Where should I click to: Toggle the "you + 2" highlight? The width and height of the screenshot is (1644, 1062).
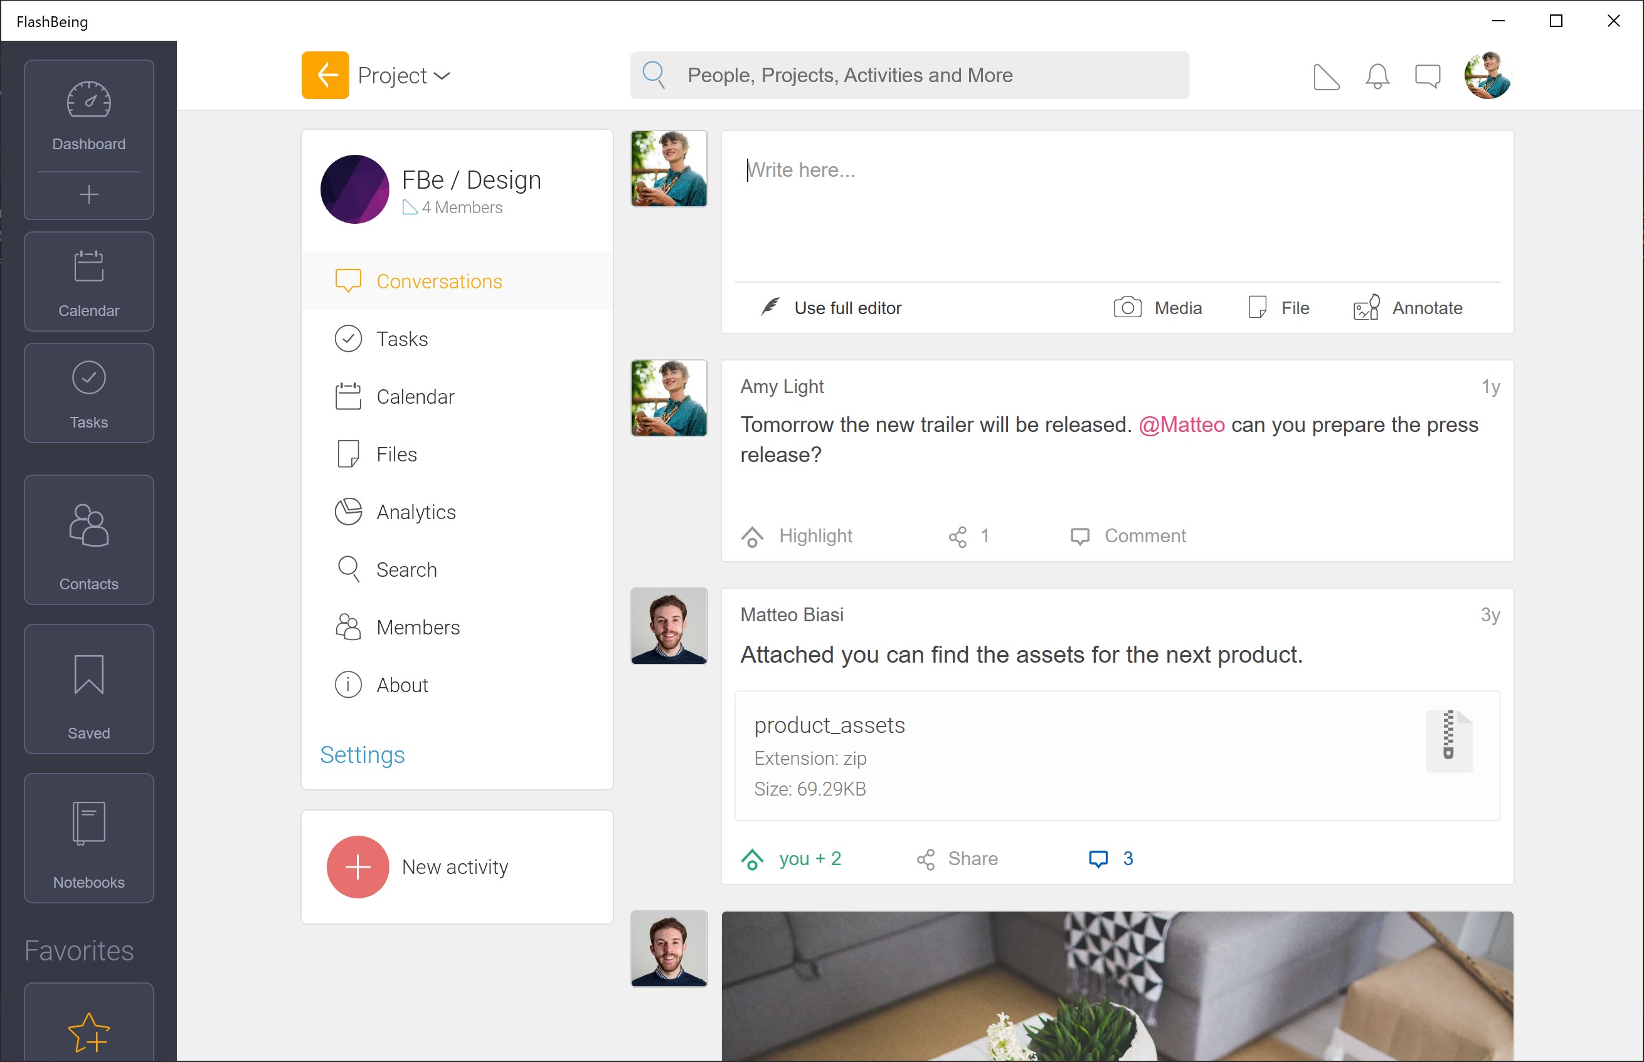792,859
